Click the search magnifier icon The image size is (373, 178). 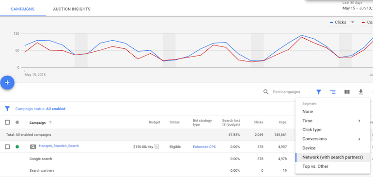coord(266,92)
